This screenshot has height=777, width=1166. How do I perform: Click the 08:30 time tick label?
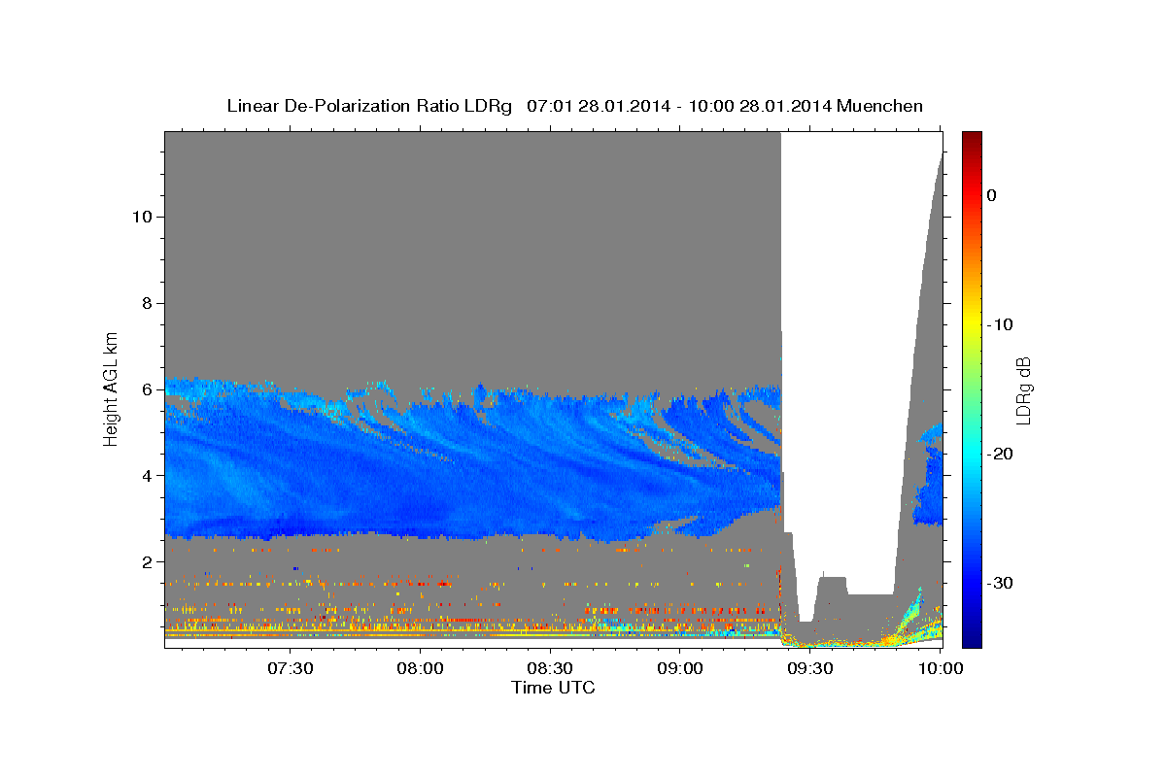[550, 668]
